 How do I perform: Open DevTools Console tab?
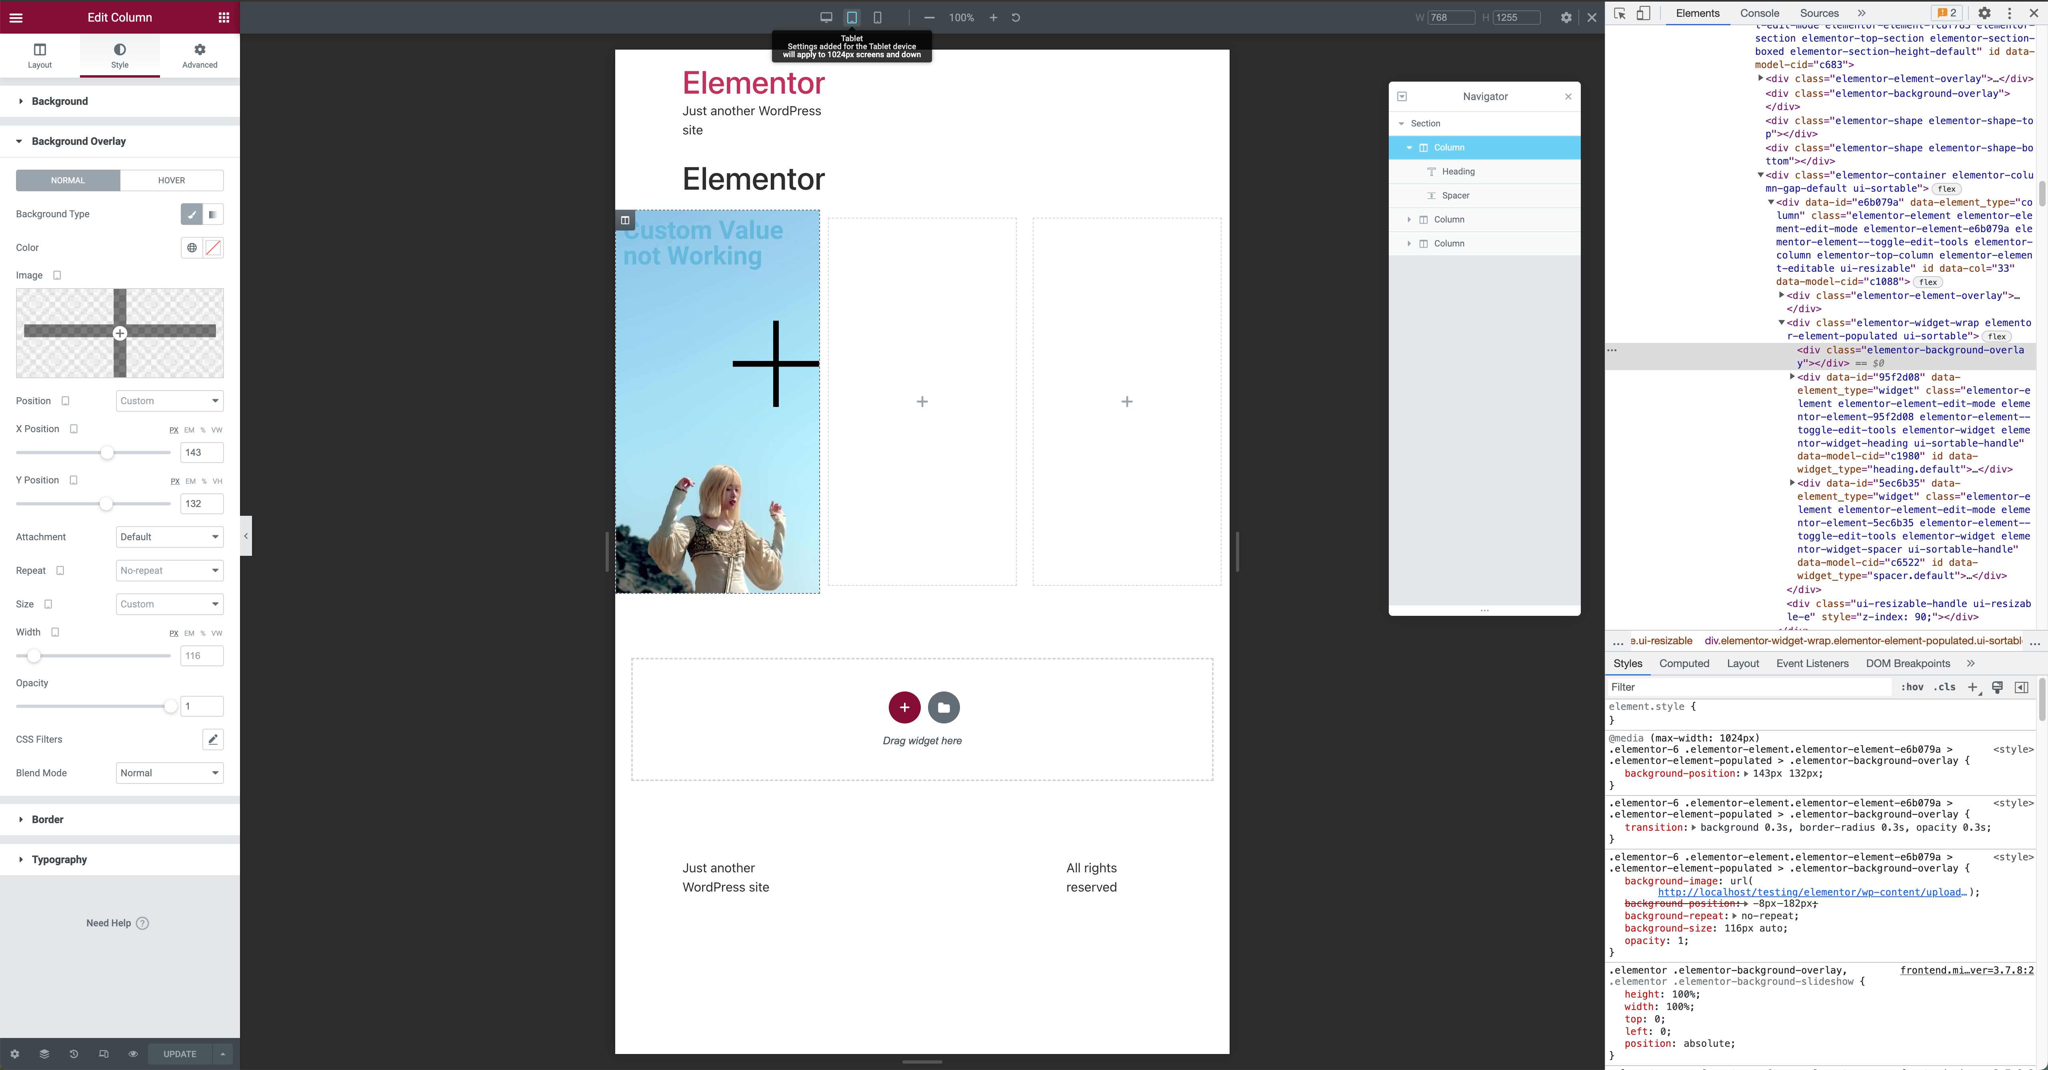(x=1760, y=14)
